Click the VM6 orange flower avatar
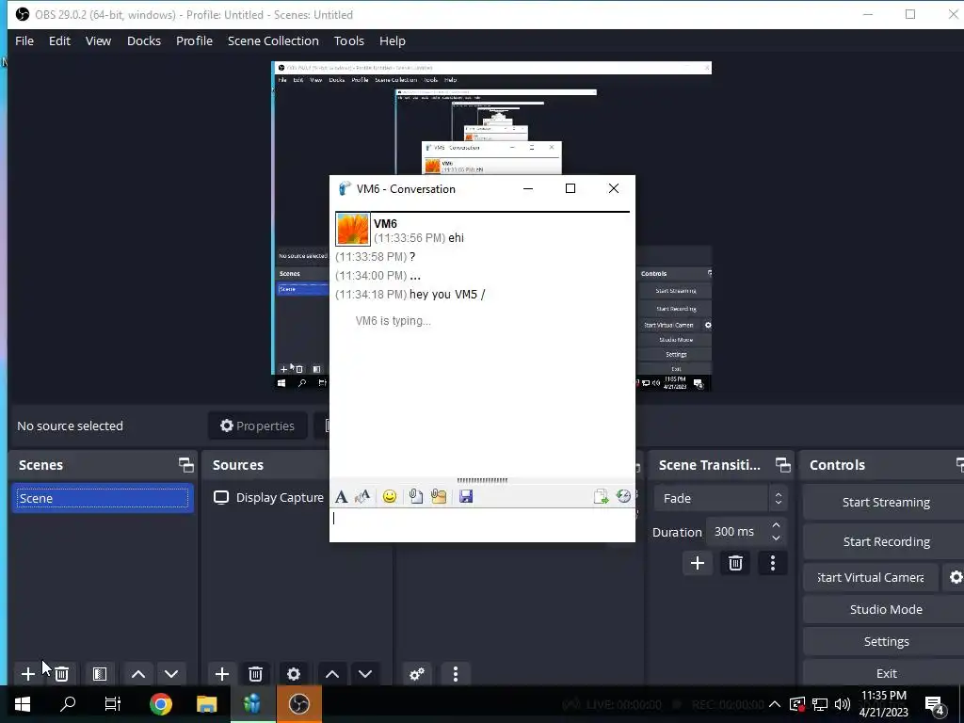The width and height of the screenshot is (964, 723). [x=353, y=229]
